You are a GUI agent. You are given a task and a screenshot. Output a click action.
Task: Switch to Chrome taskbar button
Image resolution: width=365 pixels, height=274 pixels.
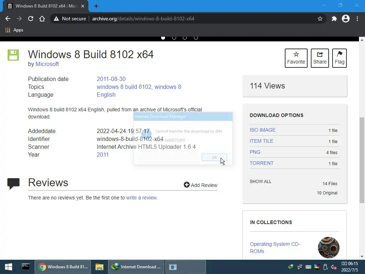pos(63,267)
